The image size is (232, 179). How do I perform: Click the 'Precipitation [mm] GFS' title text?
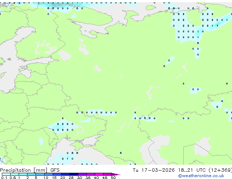pyautogui.click(x=30, y=170)
